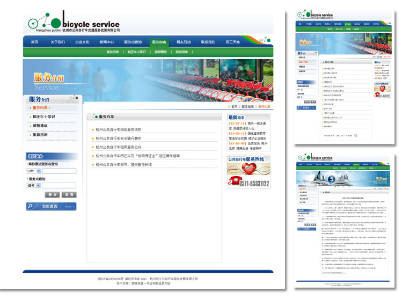
Task: Click the green dots icon beside 服务约章 heading
Action: point(94,117)
